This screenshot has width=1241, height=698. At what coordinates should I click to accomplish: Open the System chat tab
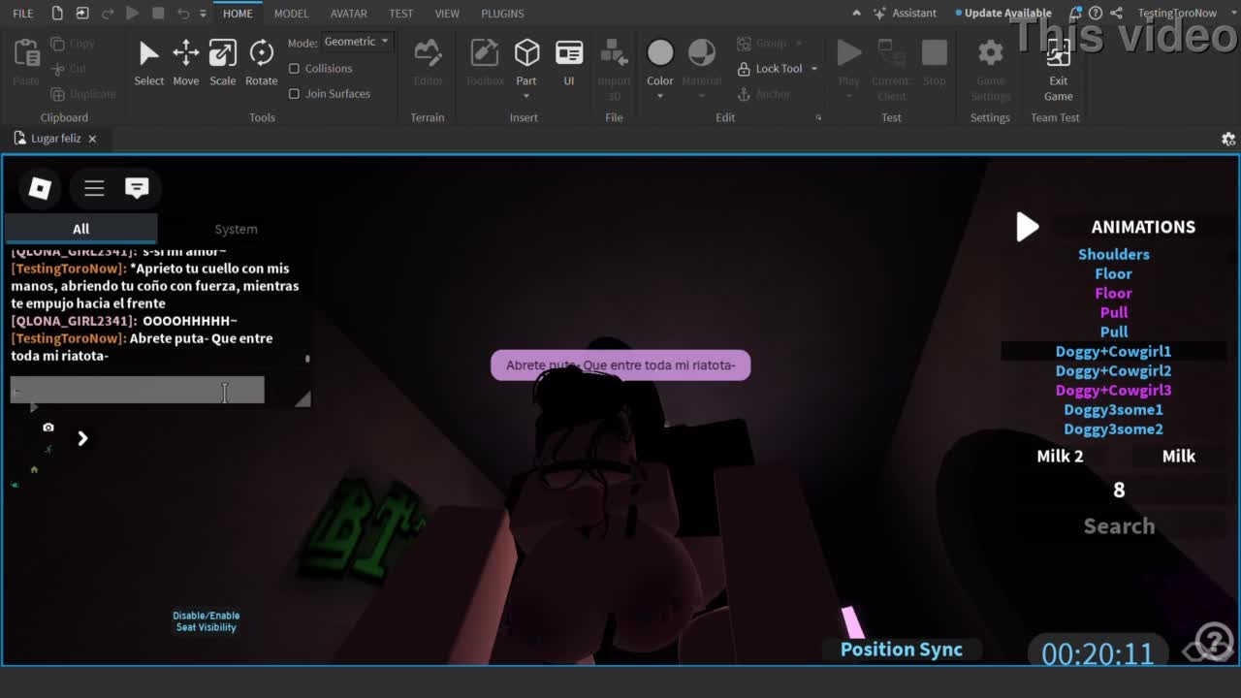(x=236, y=229)
